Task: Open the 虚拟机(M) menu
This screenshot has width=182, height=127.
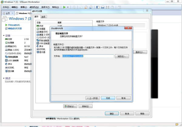Action: 34,7
